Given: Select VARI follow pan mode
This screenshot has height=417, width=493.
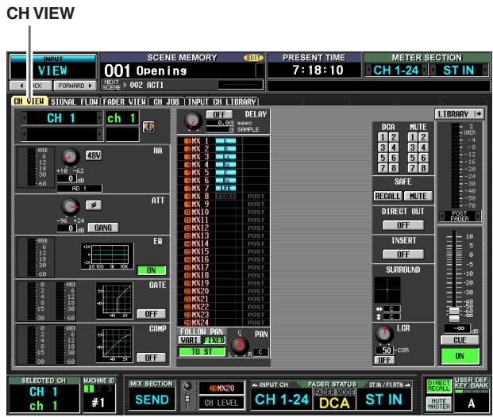Looking at the screenshot, I should tap(189, 340).
